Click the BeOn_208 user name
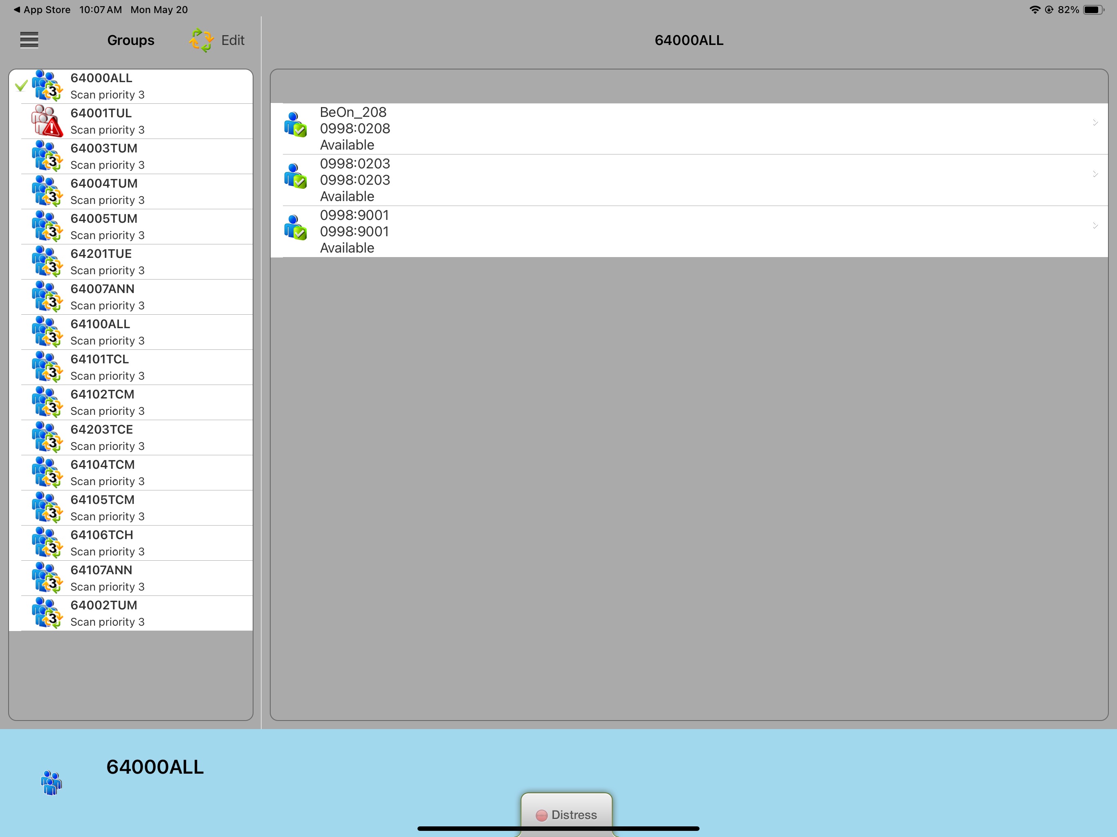Screen dimensions: 1117x837 [x=353, y=112]
